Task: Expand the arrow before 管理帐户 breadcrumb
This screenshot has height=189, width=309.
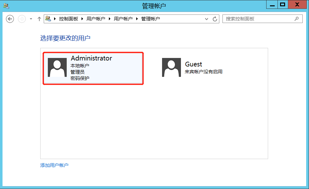Action: coord(137,19)
